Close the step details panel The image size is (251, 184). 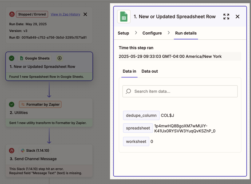pos(237,17)
